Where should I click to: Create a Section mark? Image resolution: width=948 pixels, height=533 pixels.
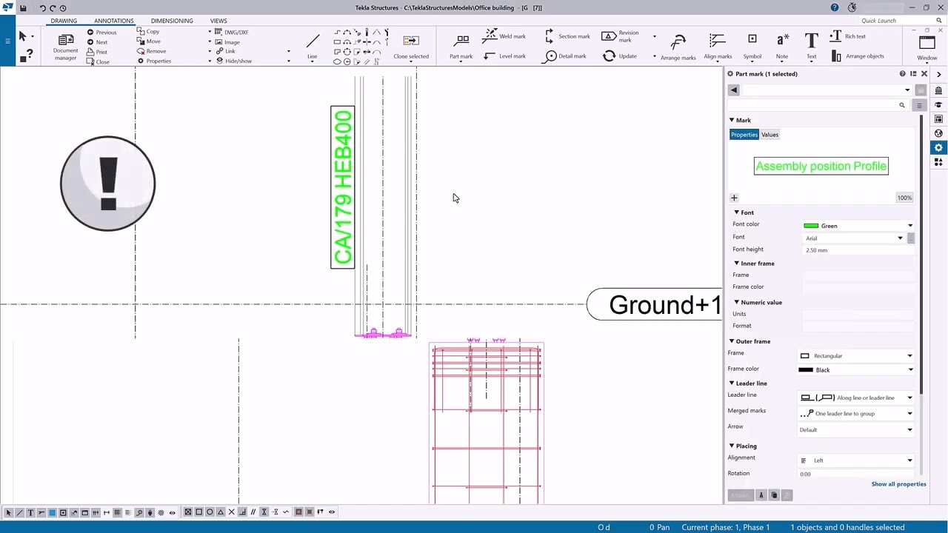(567, 36)
